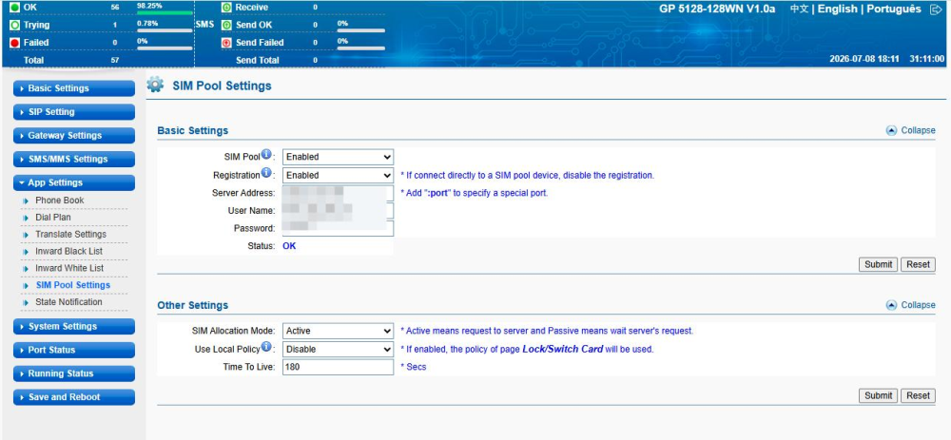Expand the SIP Setting menu

pyautogui.click(x=74, y=112)
